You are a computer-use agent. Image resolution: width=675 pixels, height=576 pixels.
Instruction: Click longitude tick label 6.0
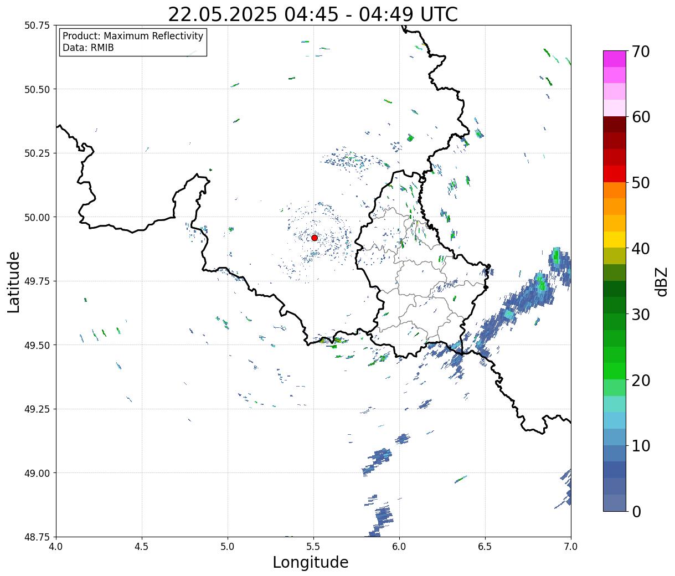tap(399, 547)
